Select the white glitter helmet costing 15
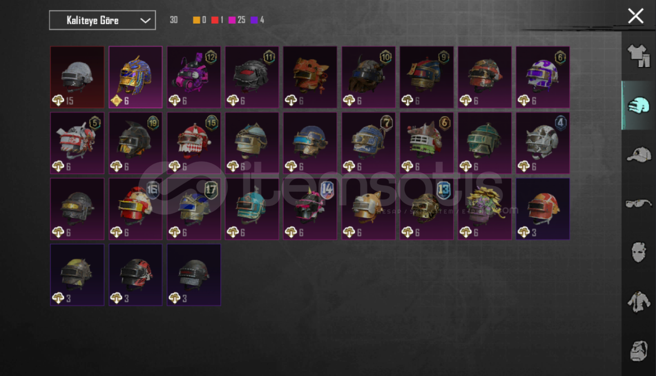This screenshot has height=376, width=656. (77, 77)
